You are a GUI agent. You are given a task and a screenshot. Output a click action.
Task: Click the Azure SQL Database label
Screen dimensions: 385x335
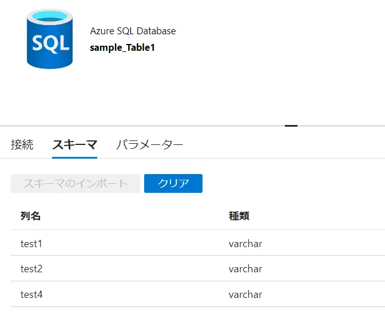coord(133,31)
